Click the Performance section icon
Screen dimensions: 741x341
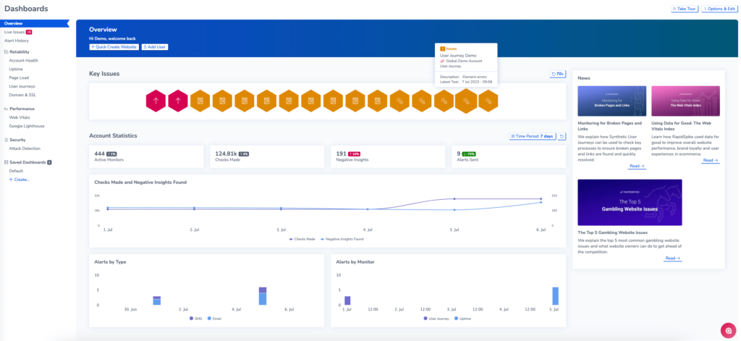click(6, 109)
